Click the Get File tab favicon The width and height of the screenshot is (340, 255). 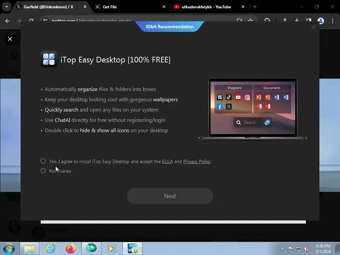click(x=98, y=7)
